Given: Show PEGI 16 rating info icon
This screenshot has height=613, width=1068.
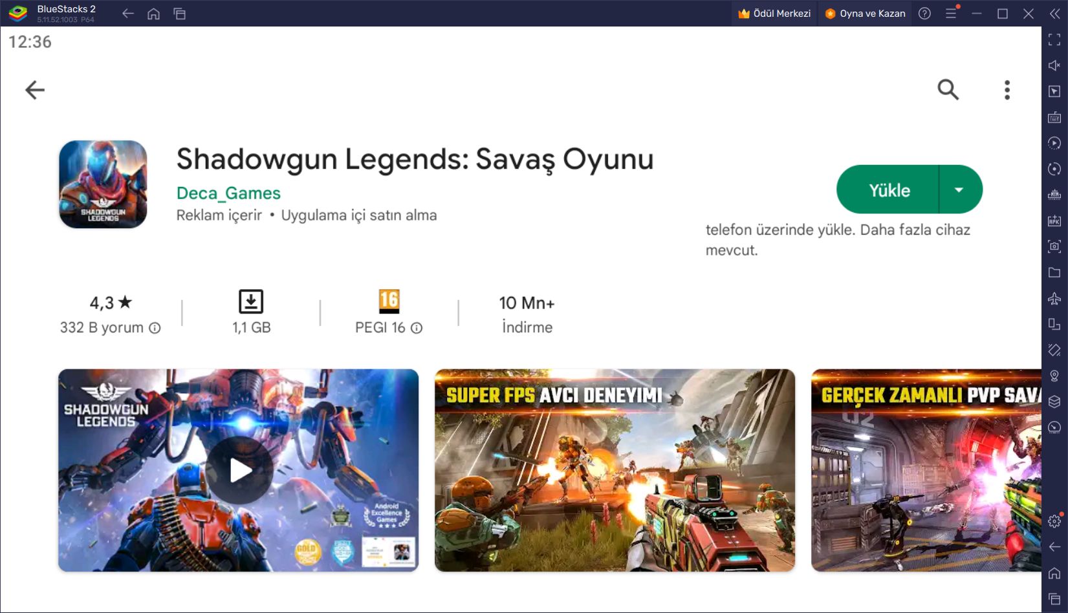Looking at the screenshot, I should pyautogui.click(x=417, y=328).
